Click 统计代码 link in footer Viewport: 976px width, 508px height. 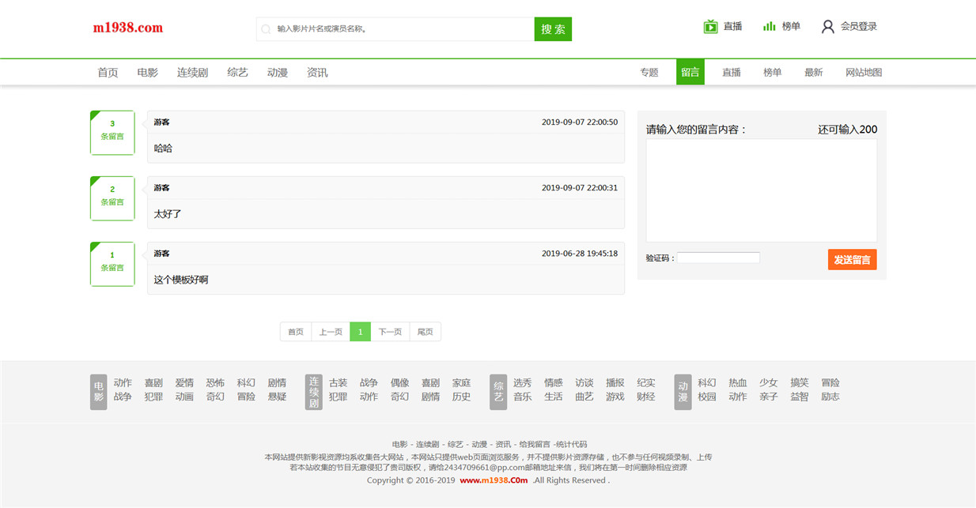click(572, 445)
